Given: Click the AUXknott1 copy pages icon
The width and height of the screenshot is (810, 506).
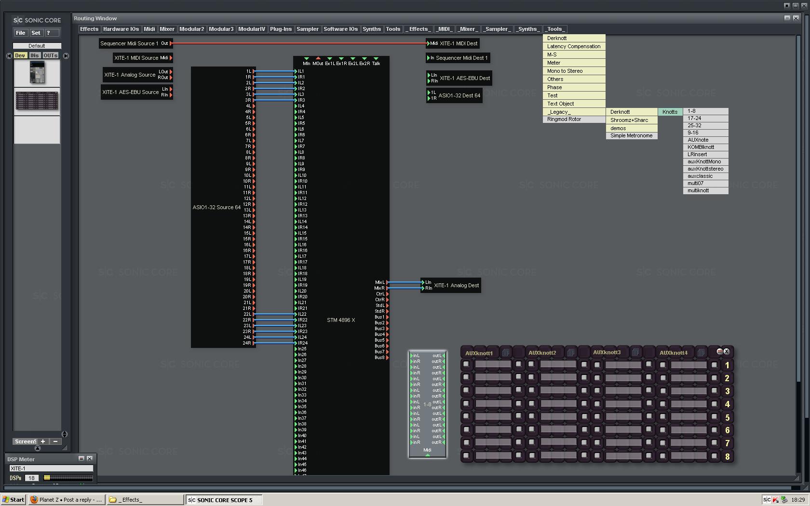Looking at the screenshot, I should coord(505,353).
